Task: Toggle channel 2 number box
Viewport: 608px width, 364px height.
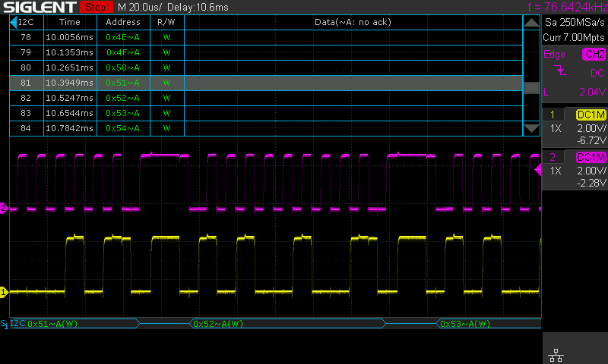Action: point(553,157)
